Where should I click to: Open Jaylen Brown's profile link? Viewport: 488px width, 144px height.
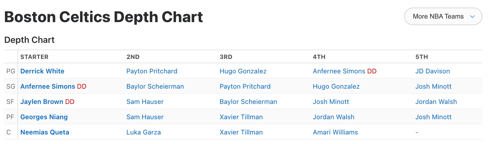(x=42, y=102)
